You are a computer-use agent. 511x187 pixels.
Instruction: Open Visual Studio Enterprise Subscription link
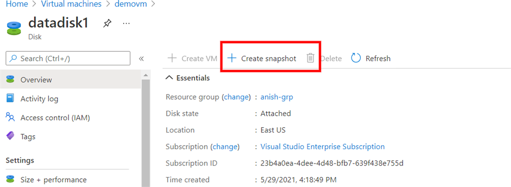tap(323, 147)
